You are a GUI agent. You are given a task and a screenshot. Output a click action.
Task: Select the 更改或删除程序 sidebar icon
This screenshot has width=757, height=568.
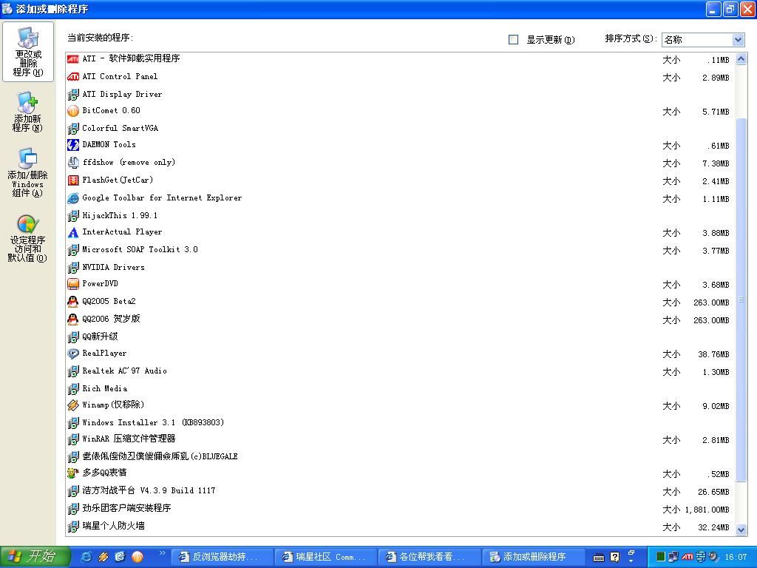(28, 51)
